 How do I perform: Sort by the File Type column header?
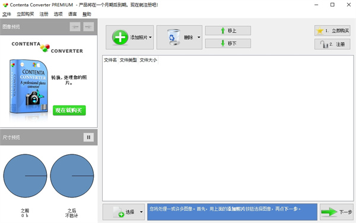point(128,60)
